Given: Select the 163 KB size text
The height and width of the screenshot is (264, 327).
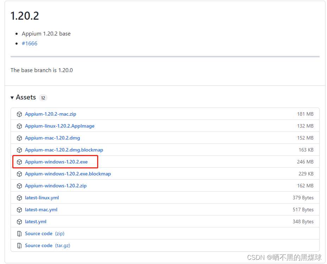Looking at the screenshot, I should tap(306, 150).
